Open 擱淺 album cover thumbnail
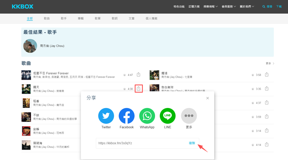This screenshot has height=160, width=288. pyautogui.click(x=154, y=75)
